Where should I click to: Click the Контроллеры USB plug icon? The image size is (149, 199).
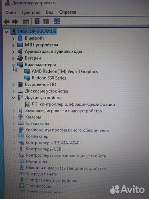coord(21,149)
